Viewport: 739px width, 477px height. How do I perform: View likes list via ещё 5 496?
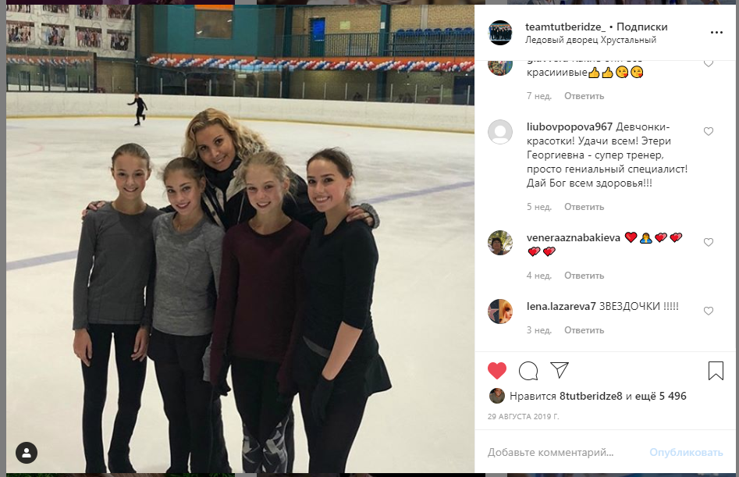click(x=661, y=396)
